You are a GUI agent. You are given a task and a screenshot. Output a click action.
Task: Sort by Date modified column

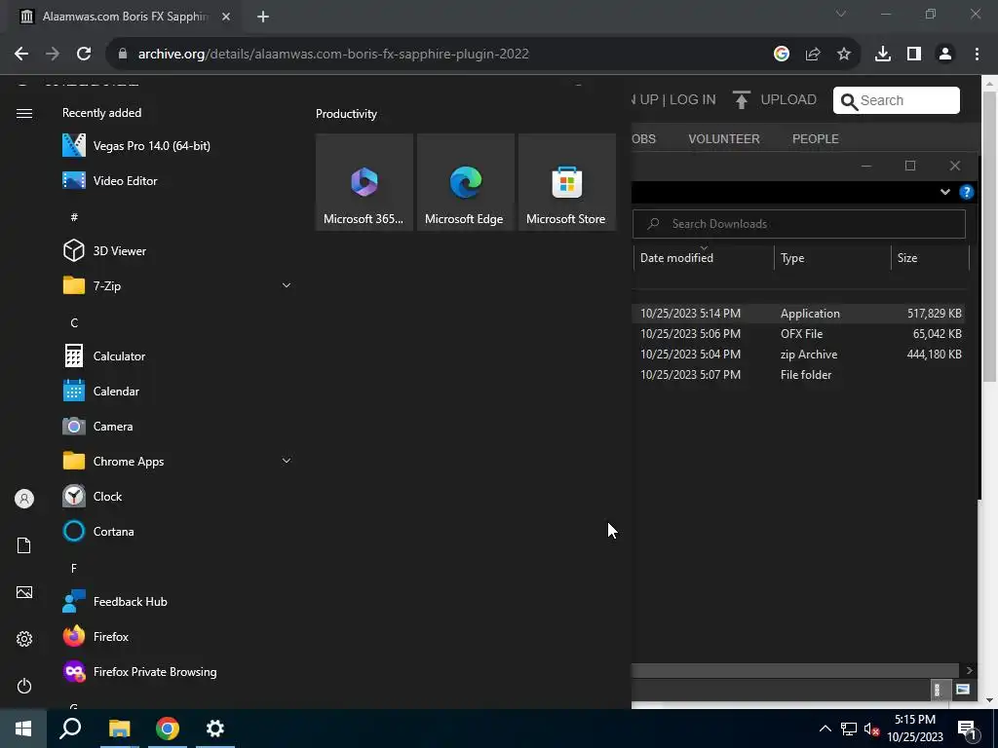pos(704,257)
